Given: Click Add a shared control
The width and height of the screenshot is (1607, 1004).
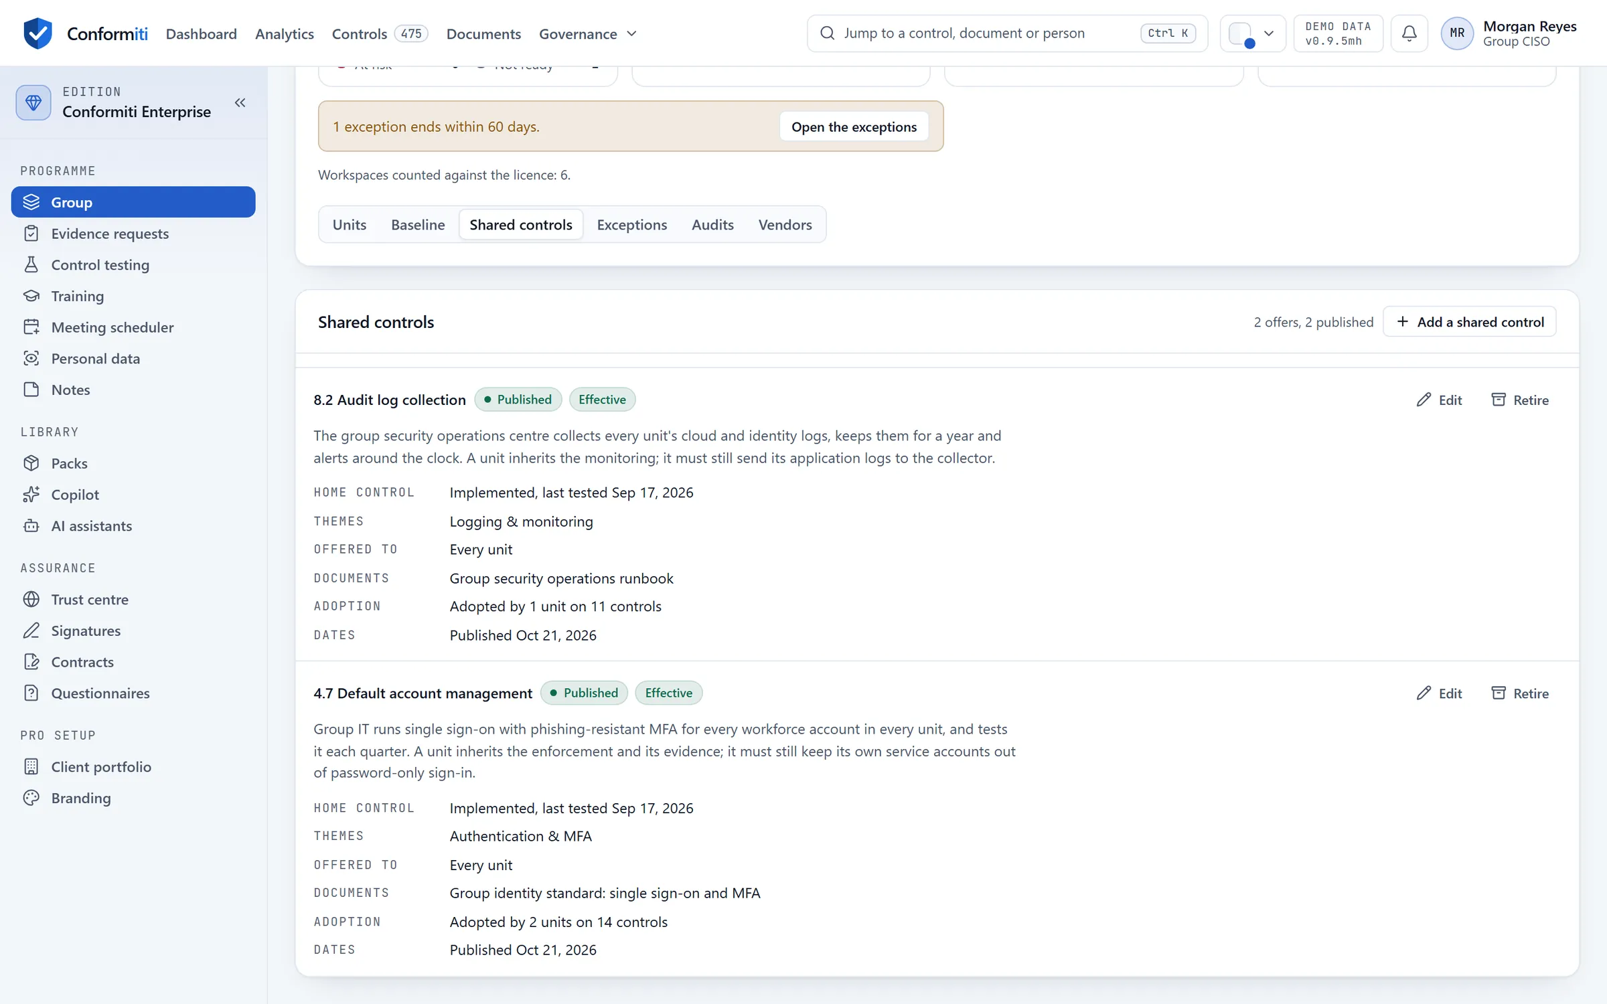Looking at the screenshot, I should [x=1470, y=322].
